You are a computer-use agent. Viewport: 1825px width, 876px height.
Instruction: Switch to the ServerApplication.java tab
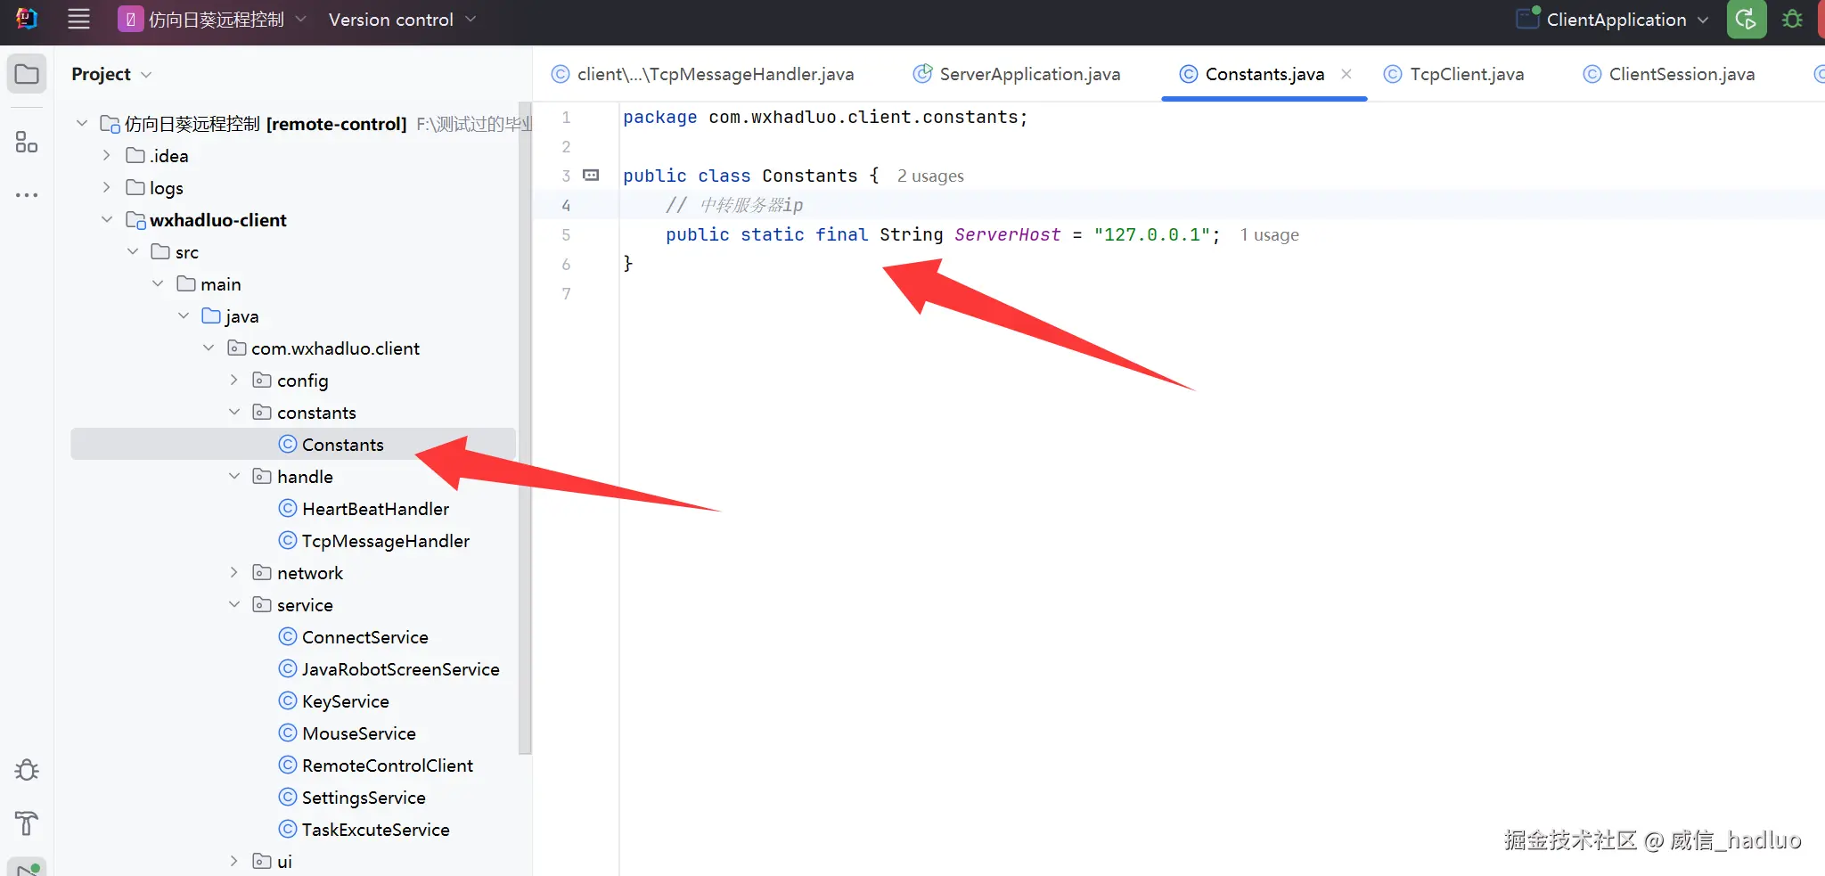tap(1018, 74)
